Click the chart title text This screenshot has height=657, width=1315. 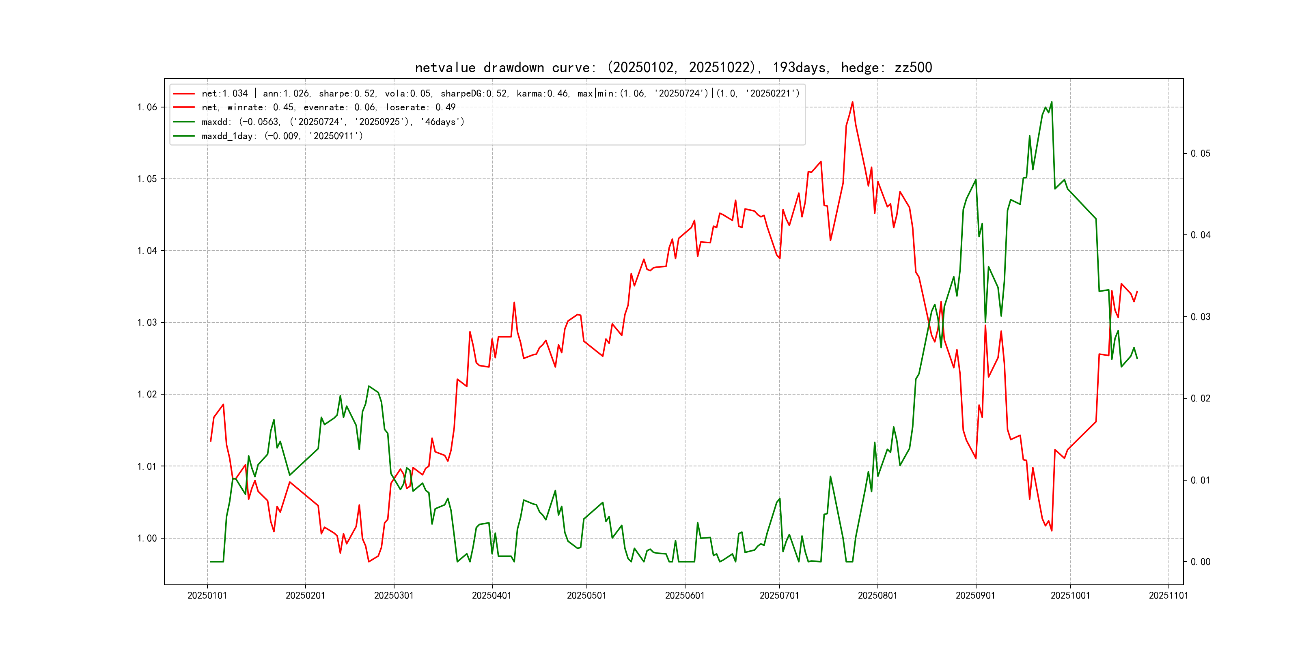pyautogui.click(x=673, y=67)
